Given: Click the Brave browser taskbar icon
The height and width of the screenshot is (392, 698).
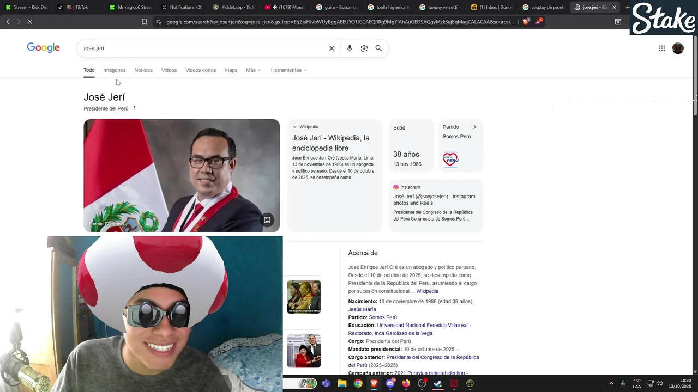Looking at the screenshot, I should 374,383.
